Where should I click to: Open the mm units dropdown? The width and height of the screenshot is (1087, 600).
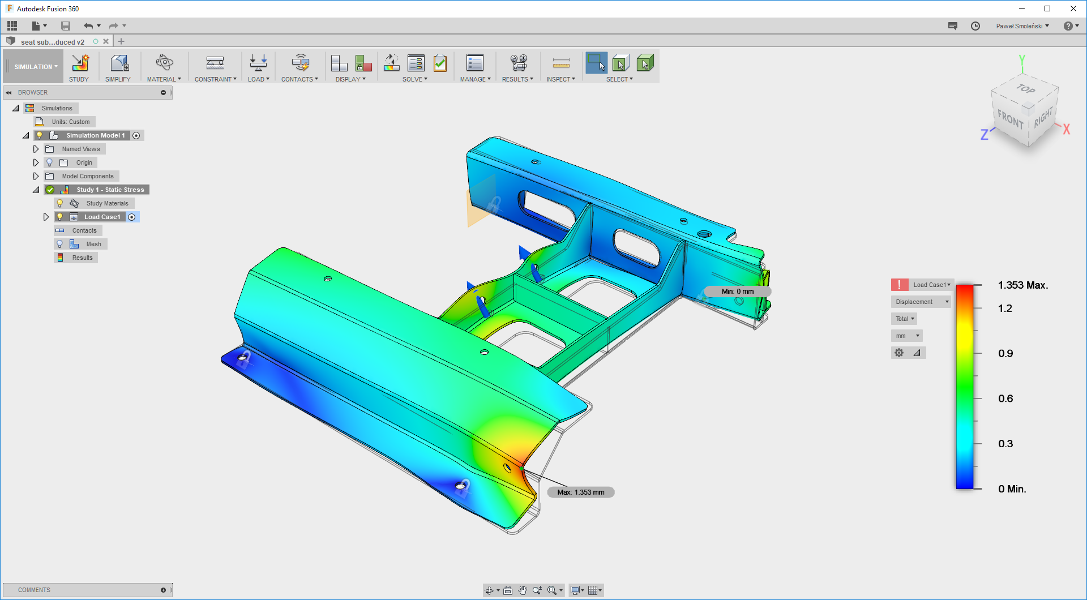[x=906, y=336]
